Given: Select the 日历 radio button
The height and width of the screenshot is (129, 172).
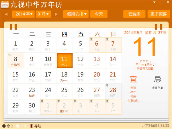Looking at the screenshot, I should click(x=17, y=126).
